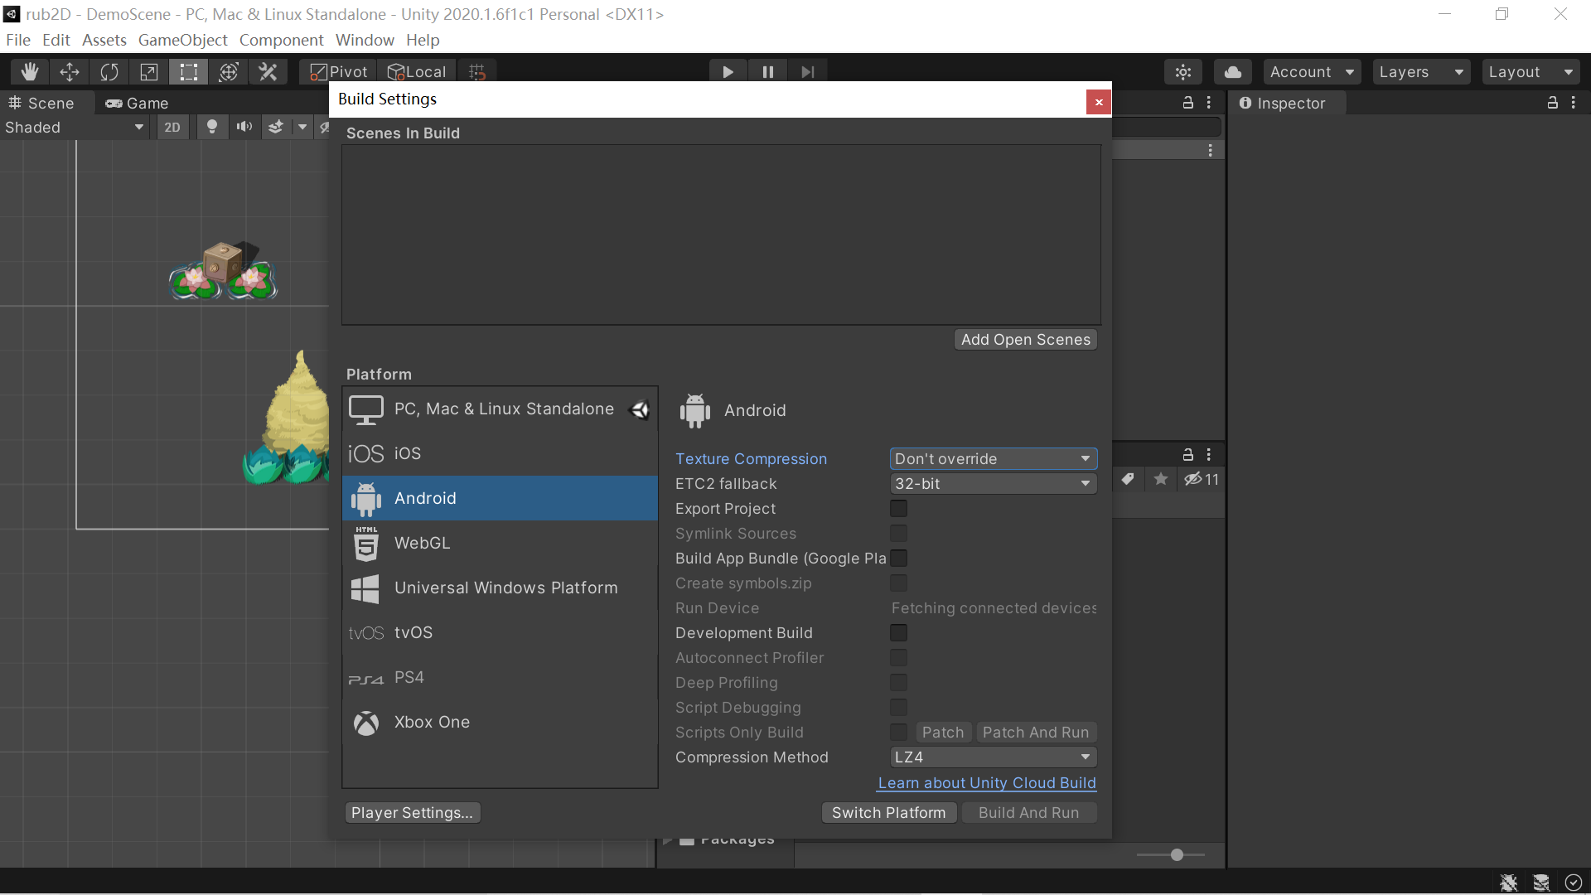
Task: Toggle Symlink Sources checkbox
Action: 898,533
